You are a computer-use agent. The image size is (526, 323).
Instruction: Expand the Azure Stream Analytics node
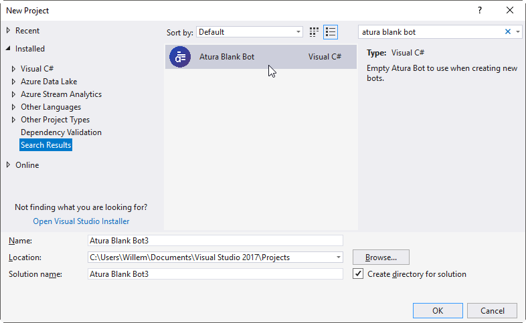click(x=13, y=94)
